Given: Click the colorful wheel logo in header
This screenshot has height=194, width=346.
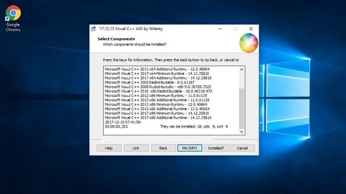Looking at the screenshot, I should click(x=249, y=43).
